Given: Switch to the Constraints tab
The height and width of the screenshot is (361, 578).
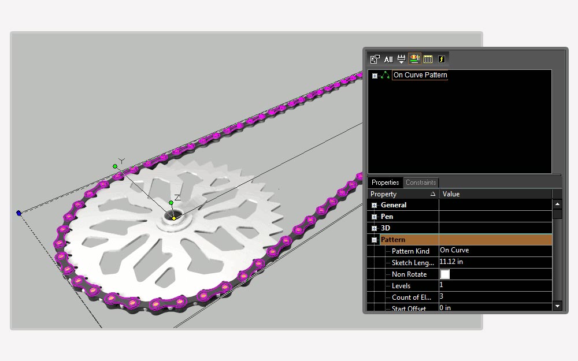Looking at the screenshot, I should (x=421, y=183).
